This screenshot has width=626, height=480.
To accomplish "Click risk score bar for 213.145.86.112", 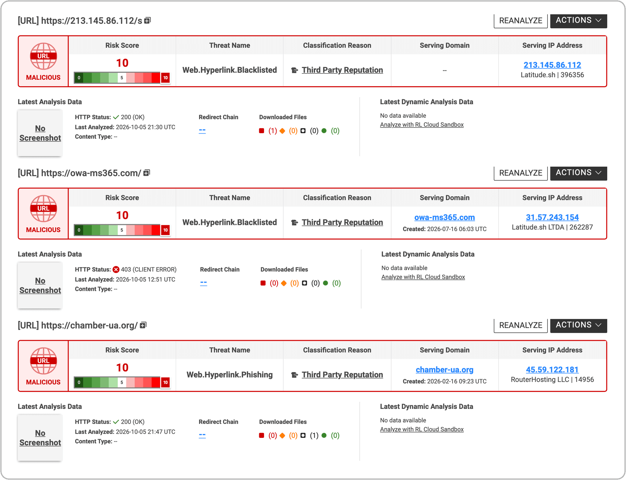I will coord(122,78).
